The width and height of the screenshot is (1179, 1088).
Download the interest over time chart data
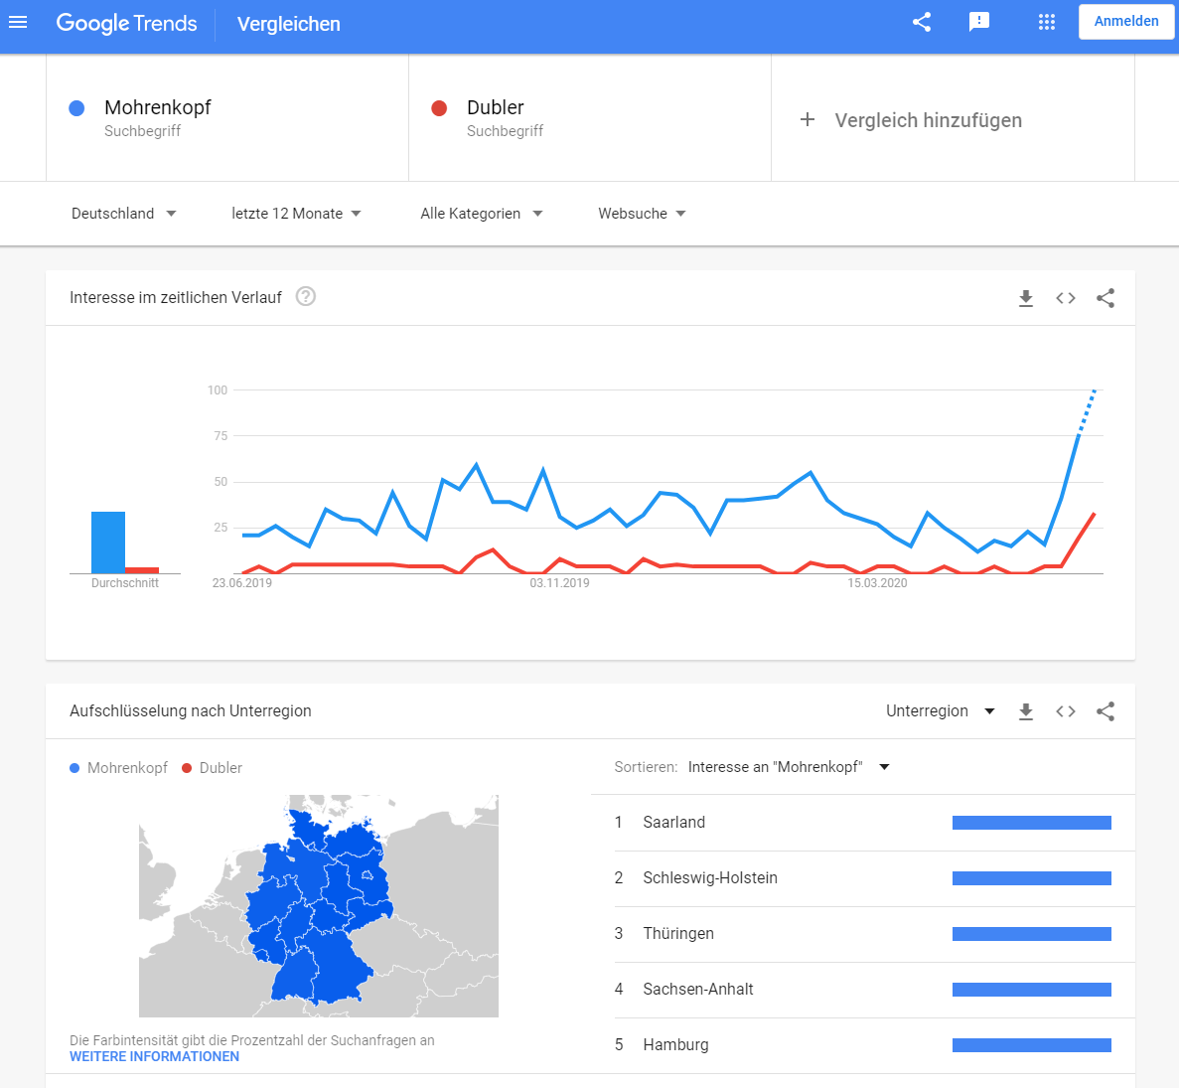point(1026,298)
